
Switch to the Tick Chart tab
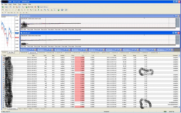11,52
